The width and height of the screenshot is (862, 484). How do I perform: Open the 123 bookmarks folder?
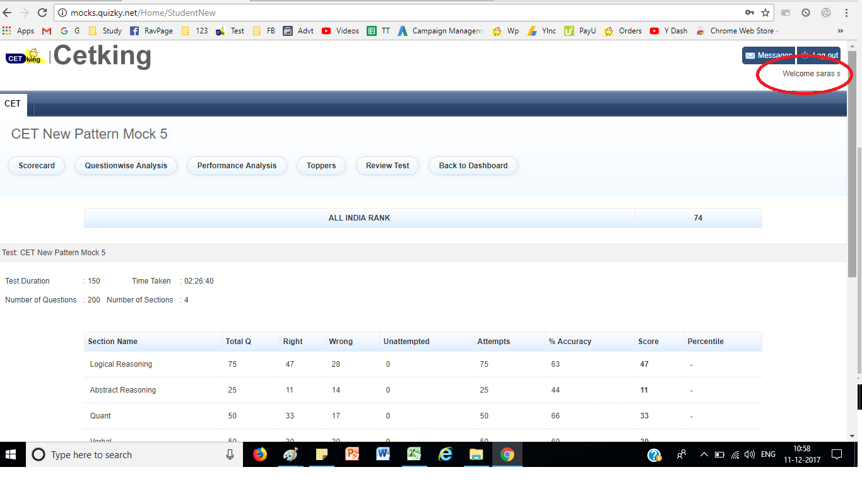click(194, 30)
